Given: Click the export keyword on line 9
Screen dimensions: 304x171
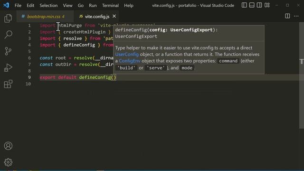Looking at the screenshot, I should point(47,77).
